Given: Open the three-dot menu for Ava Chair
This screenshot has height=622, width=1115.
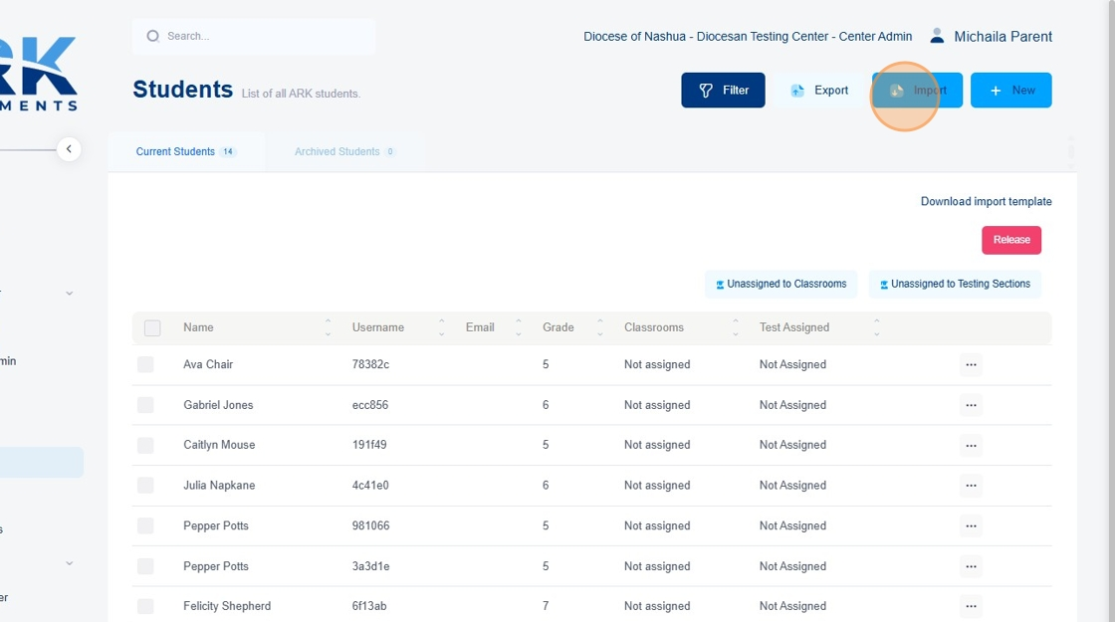Looking at the screenshot, I should coord(971,364).
